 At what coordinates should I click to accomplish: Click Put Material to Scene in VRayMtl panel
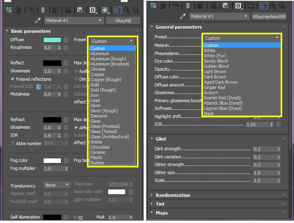pos(18,10)
